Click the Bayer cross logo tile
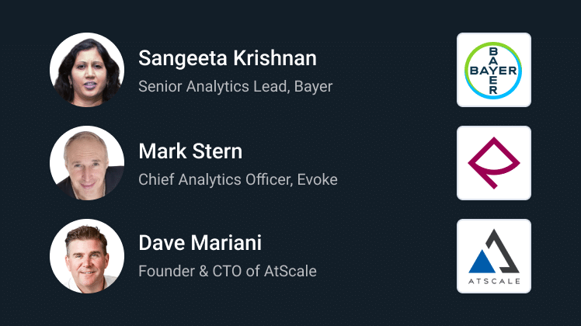This screenshot has height=326, width=581. point(493,70)
